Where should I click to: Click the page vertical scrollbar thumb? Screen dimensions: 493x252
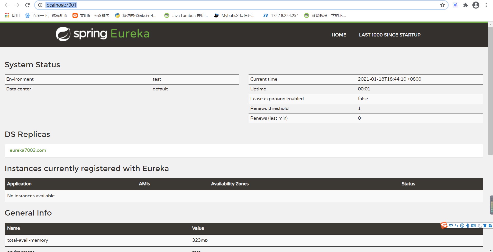point(490,91)
